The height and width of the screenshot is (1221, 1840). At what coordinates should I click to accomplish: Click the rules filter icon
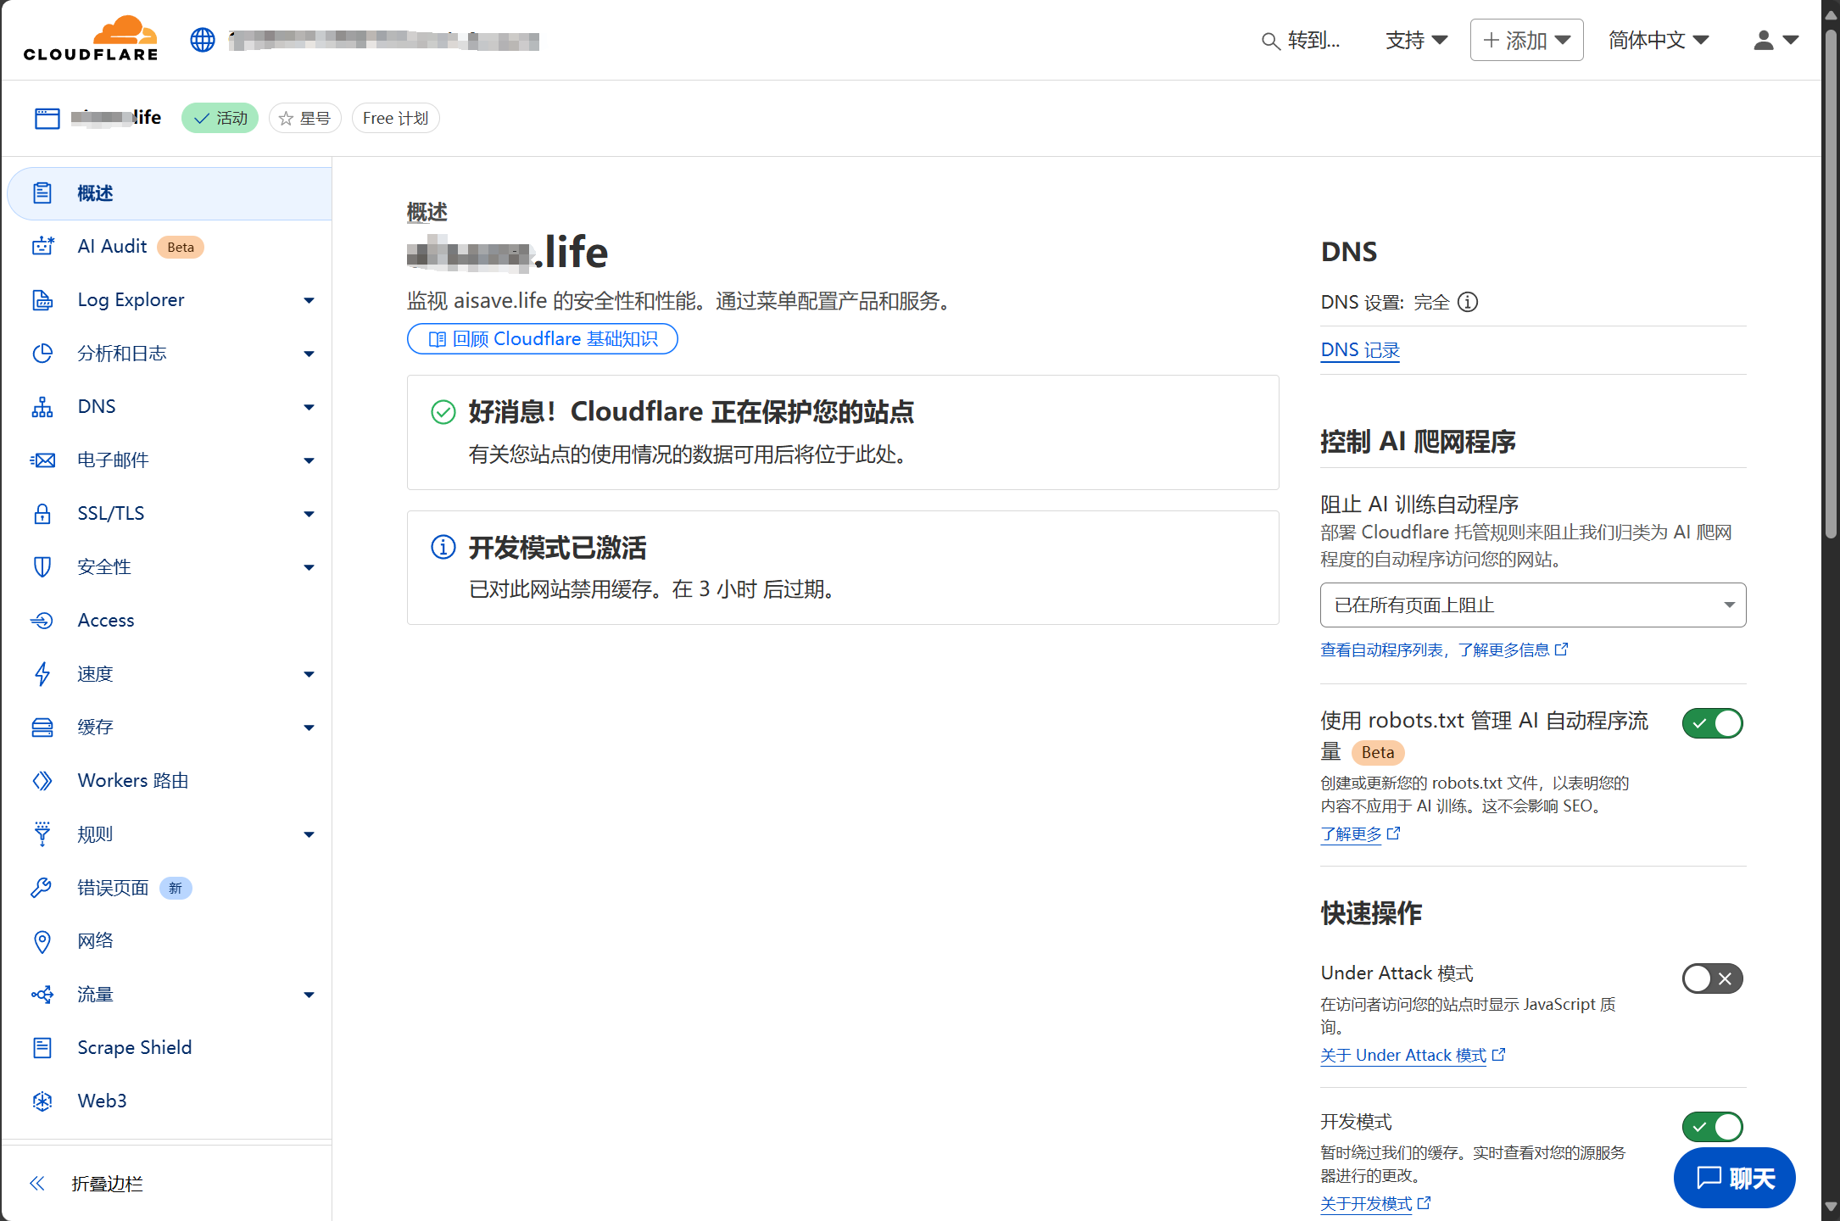tap(42, 834)
